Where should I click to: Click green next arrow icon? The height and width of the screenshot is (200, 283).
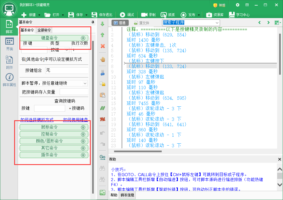pos(268,22)
